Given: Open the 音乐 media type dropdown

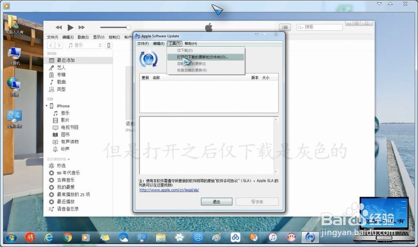Looking at the screenshot, I should pos(84,45).
